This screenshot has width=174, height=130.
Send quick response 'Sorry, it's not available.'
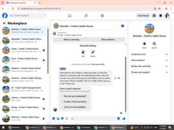tap(75, 107)
